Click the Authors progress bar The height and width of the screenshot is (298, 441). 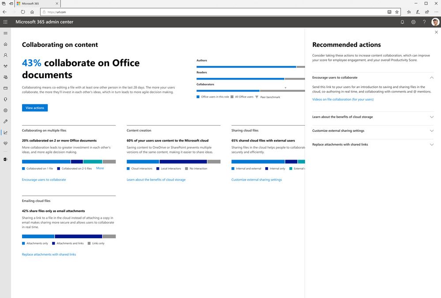coord(251,67)
